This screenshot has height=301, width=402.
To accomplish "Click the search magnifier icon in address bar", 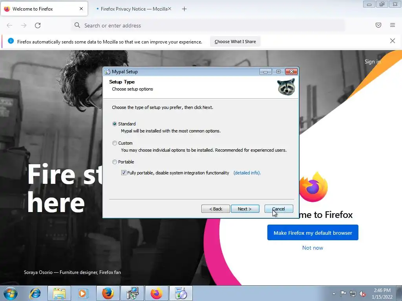I will pos(77,25).
